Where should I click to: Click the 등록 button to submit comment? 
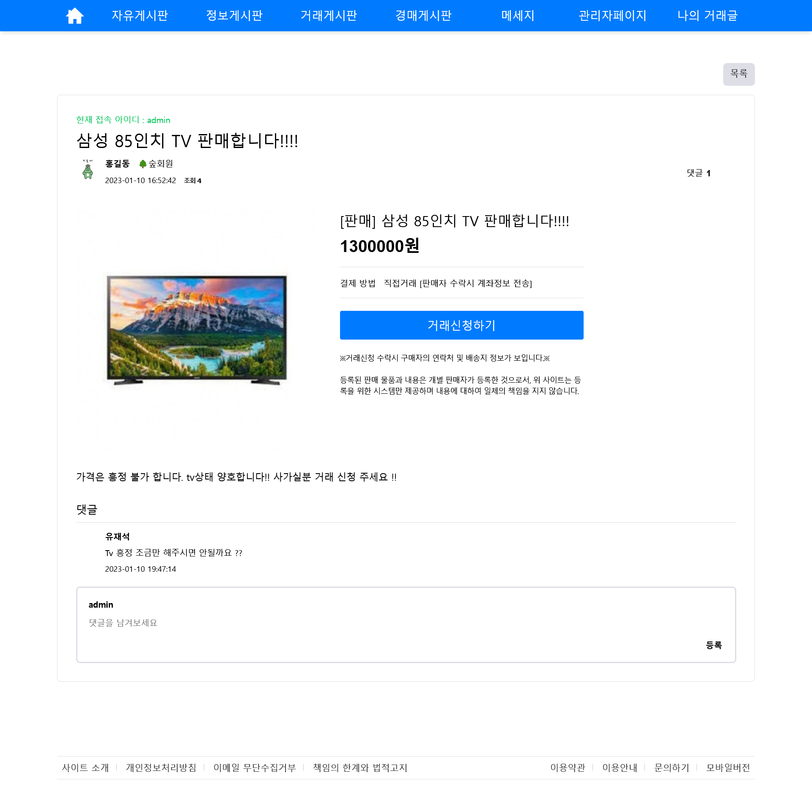pyautogui.click(x=715, y=645)
